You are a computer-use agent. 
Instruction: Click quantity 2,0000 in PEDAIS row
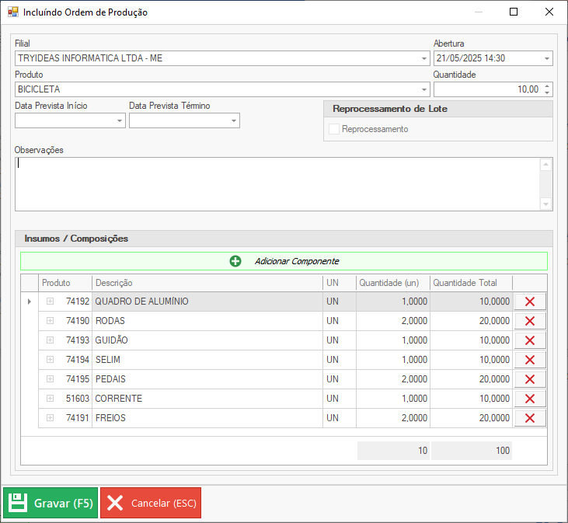click(393, 379)
